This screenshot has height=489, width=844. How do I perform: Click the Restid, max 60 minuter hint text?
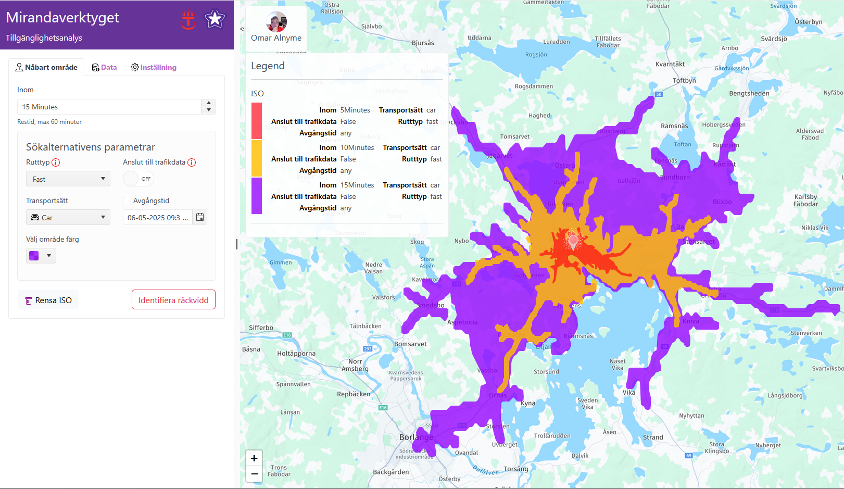(49, 122)
